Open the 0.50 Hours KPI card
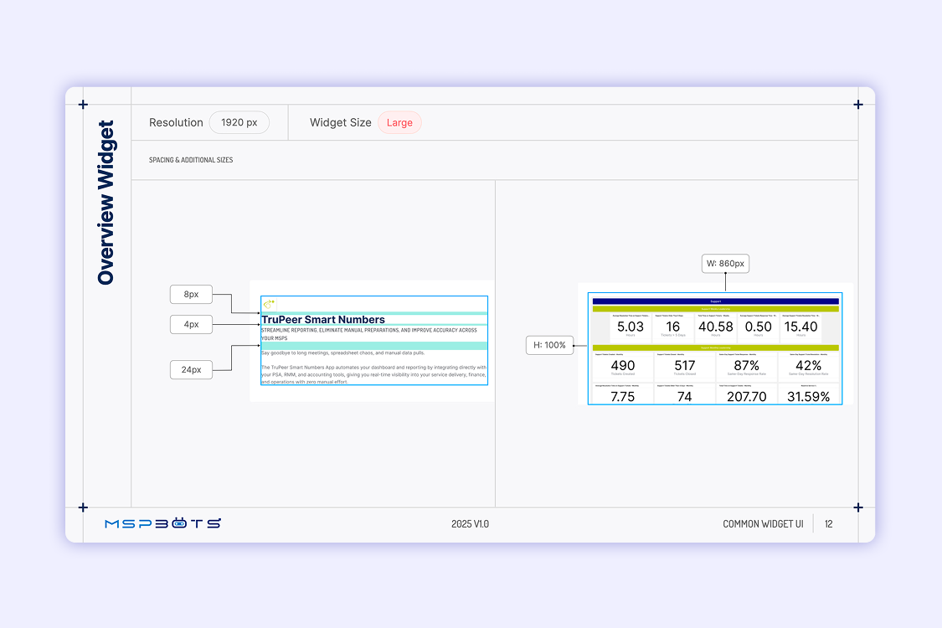The height and width of the screenshot is (628, 942). coord(758,328)
